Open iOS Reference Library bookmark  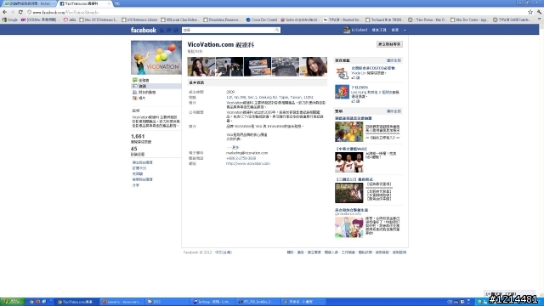[x=139, y=20]
